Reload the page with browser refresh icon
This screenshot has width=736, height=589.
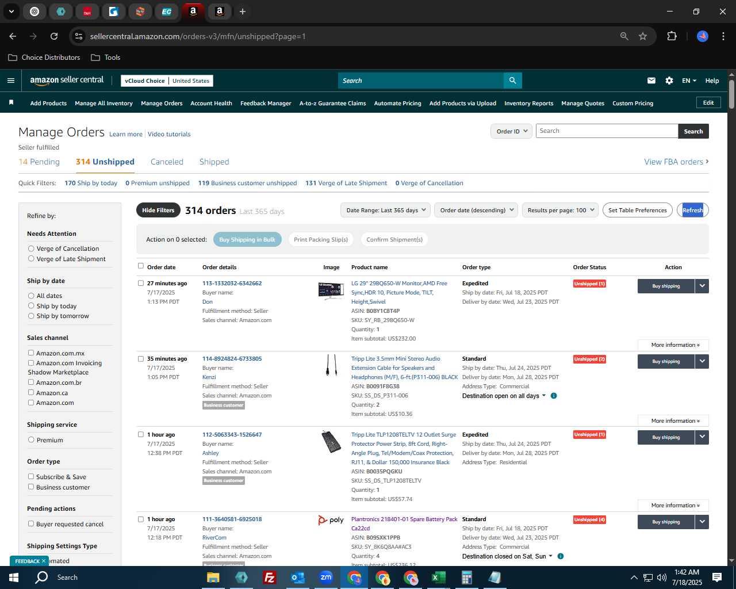point(54,36)
